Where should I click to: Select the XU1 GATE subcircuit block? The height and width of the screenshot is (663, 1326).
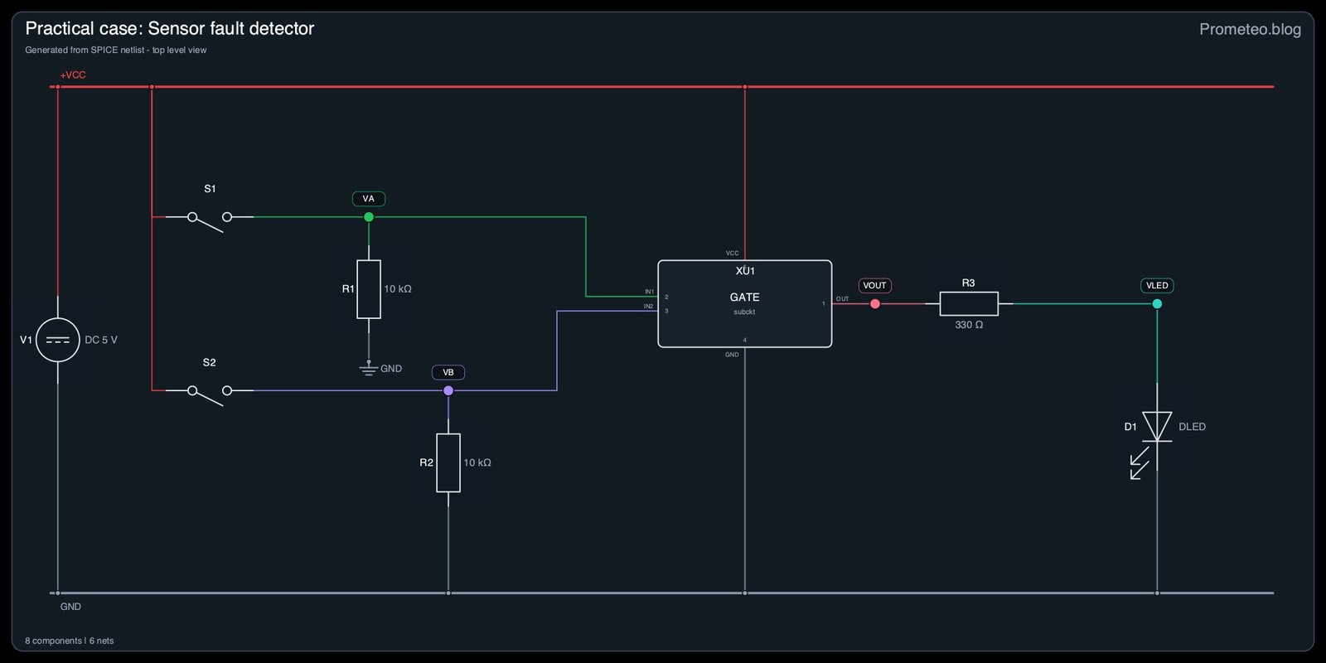coord(745,304)
